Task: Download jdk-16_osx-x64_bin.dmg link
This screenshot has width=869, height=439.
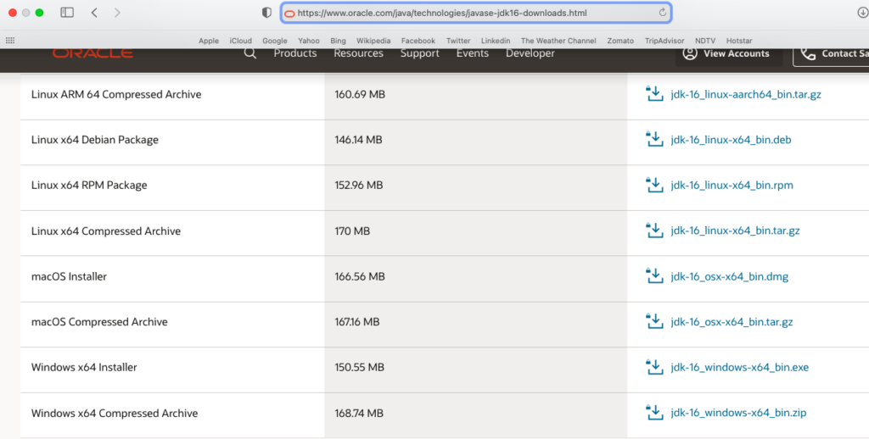Action: pyautogui.click(x=729, y=276)
